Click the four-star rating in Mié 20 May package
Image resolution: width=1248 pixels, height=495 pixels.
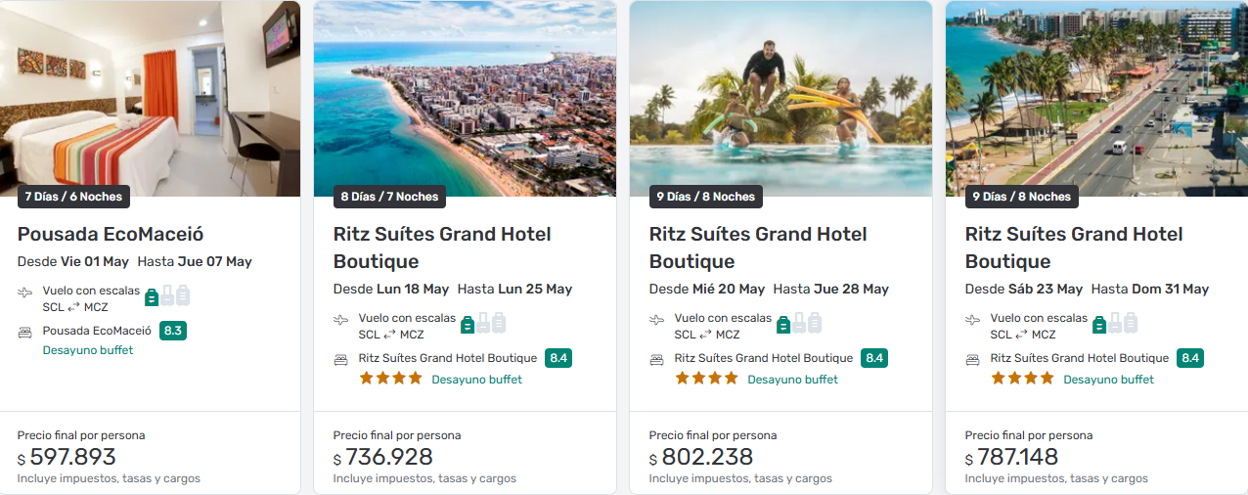[x=706, y=379]
